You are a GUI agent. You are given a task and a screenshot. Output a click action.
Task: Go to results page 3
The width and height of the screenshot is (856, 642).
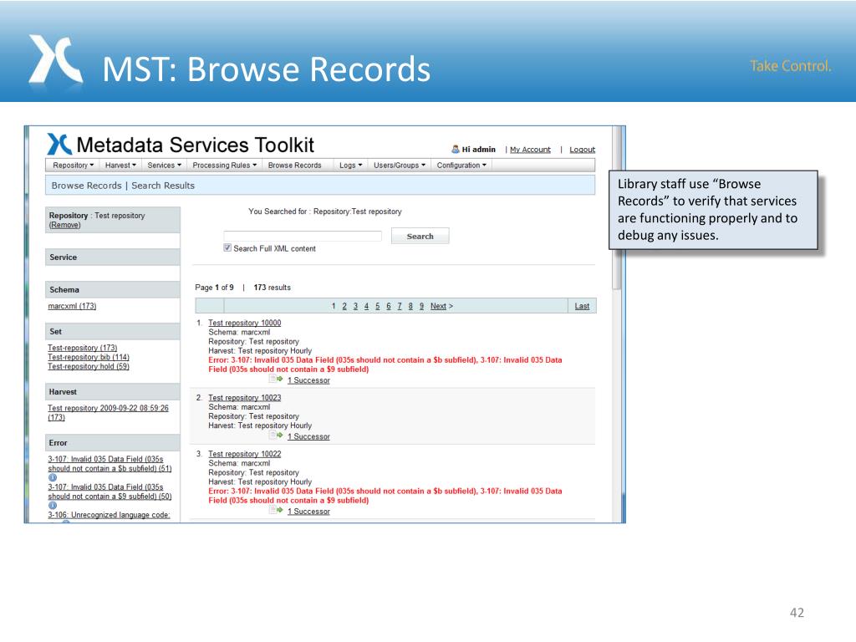tap(355, 306)
